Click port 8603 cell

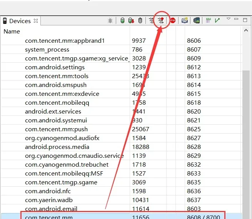194,209
